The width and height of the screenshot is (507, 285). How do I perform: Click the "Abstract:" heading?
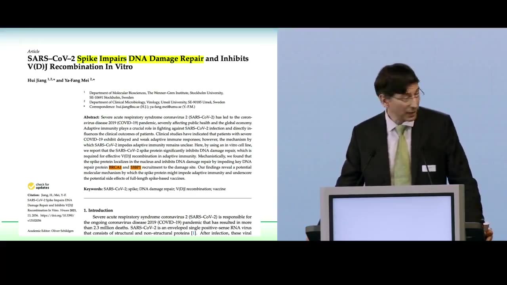pos(91,117)
